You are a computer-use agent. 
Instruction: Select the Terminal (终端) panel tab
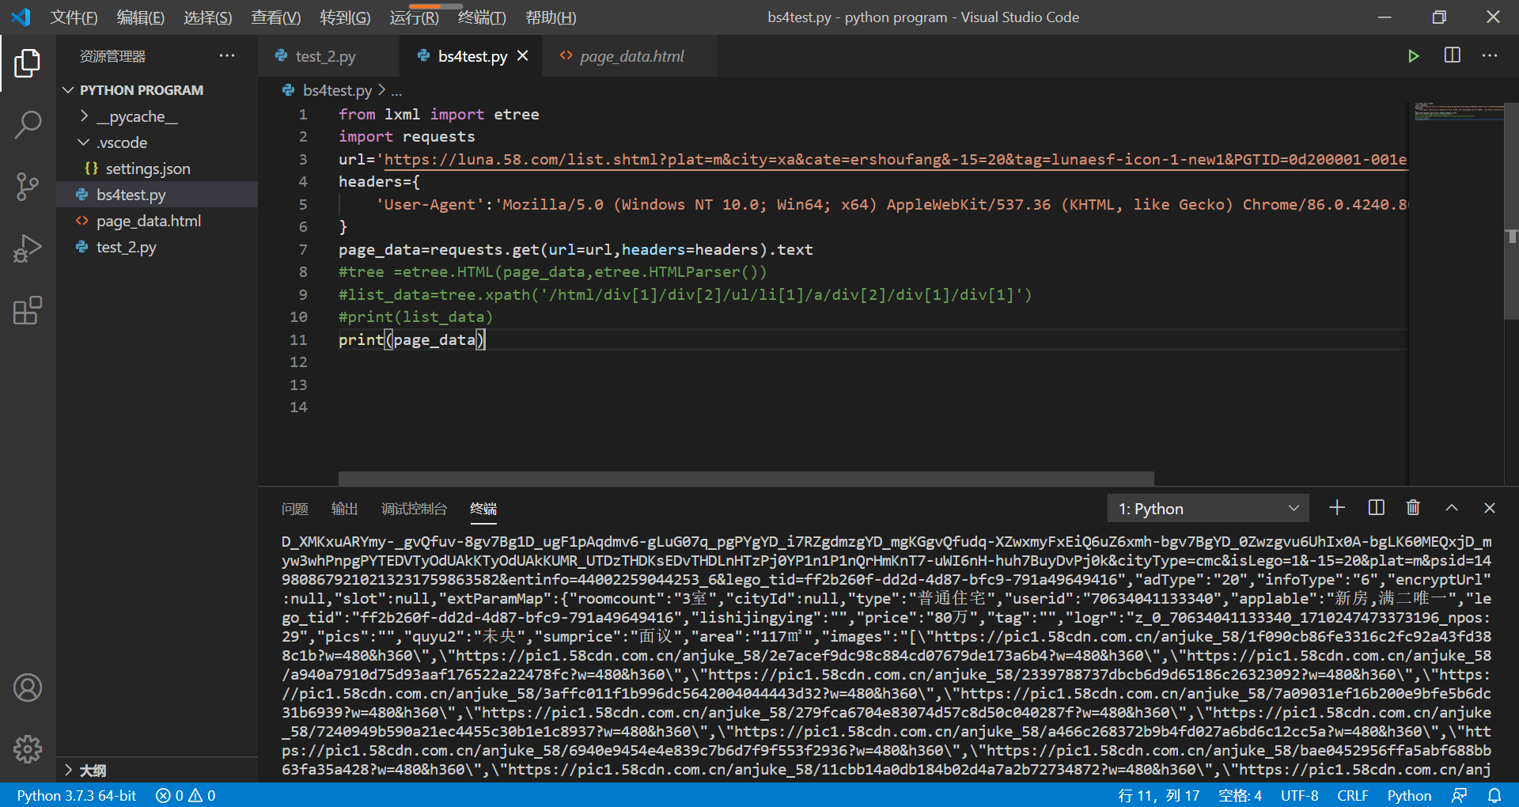point(483,509)
